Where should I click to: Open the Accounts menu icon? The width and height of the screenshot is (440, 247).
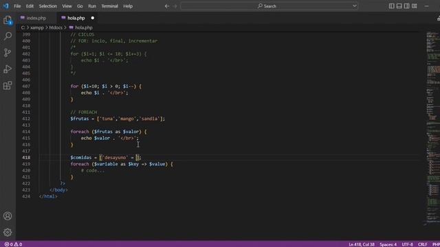(8, 216)
